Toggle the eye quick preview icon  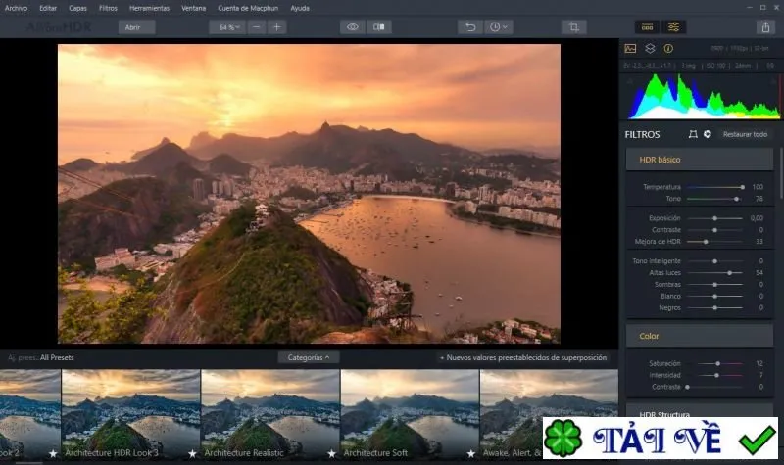(x=353, y=27)
